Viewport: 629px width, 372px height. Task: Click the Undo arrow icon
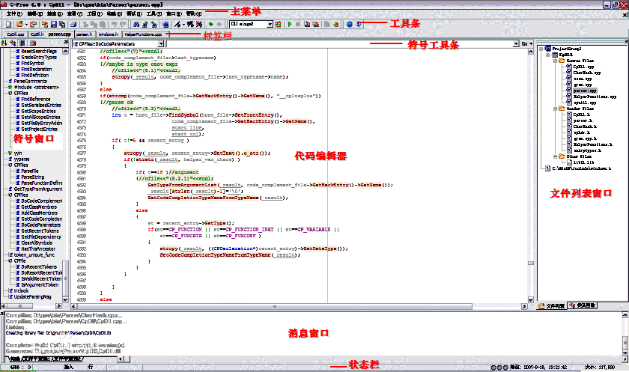115,25
